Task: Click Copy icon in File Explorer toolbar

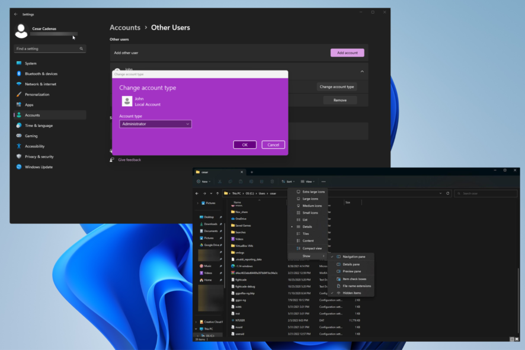Action: click(230, 182)
